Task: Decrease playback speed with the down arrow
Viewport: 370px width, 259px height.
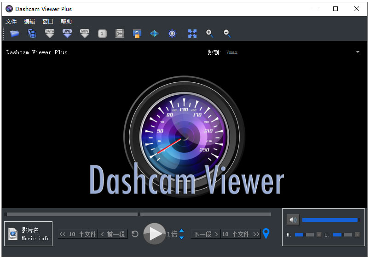Action: 182,237
